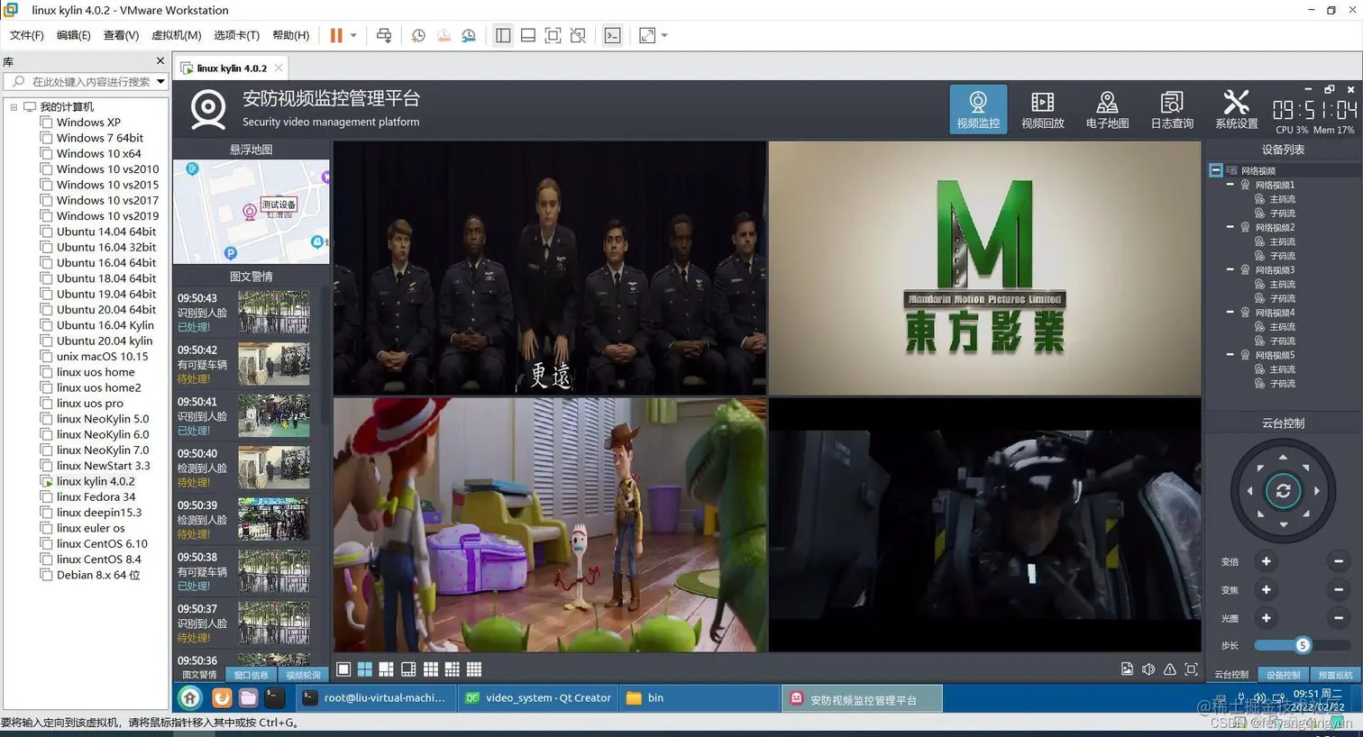The height and width of the screenshot is (737, 1363).
Task: Select the eight-view video layout icon
Action: [x=408, y=669]
